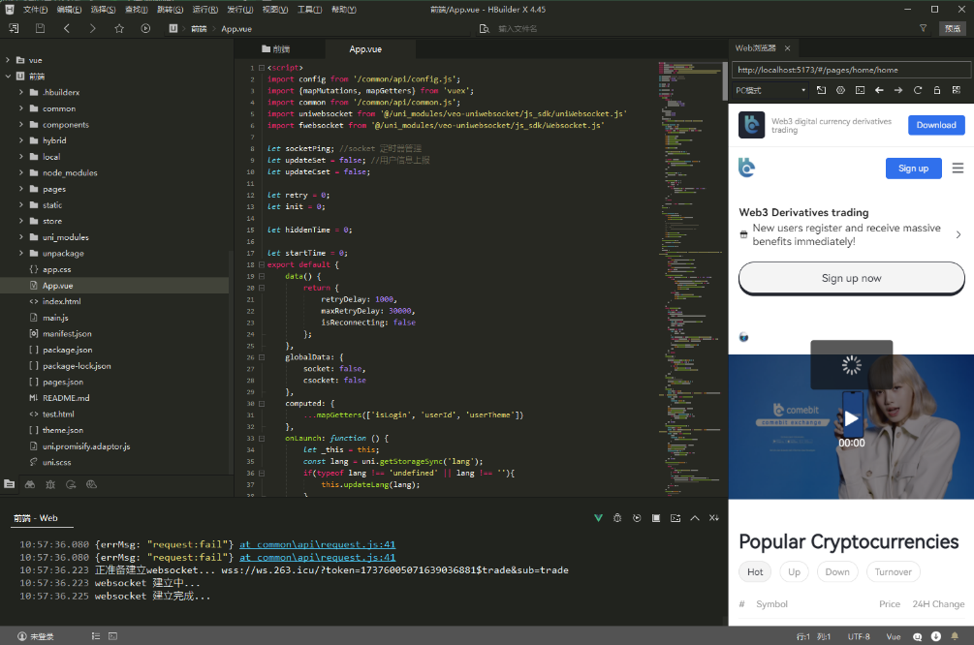
Task: Click the browser back arrow icon
Action: pos(879,90)
